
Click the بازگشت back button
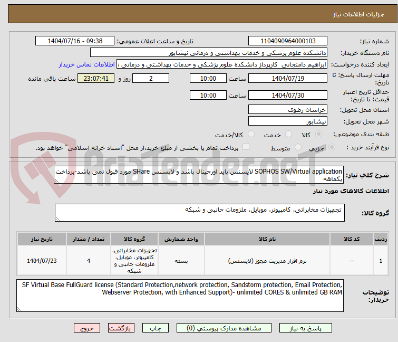pyautogui.click(x=121, y=328)
